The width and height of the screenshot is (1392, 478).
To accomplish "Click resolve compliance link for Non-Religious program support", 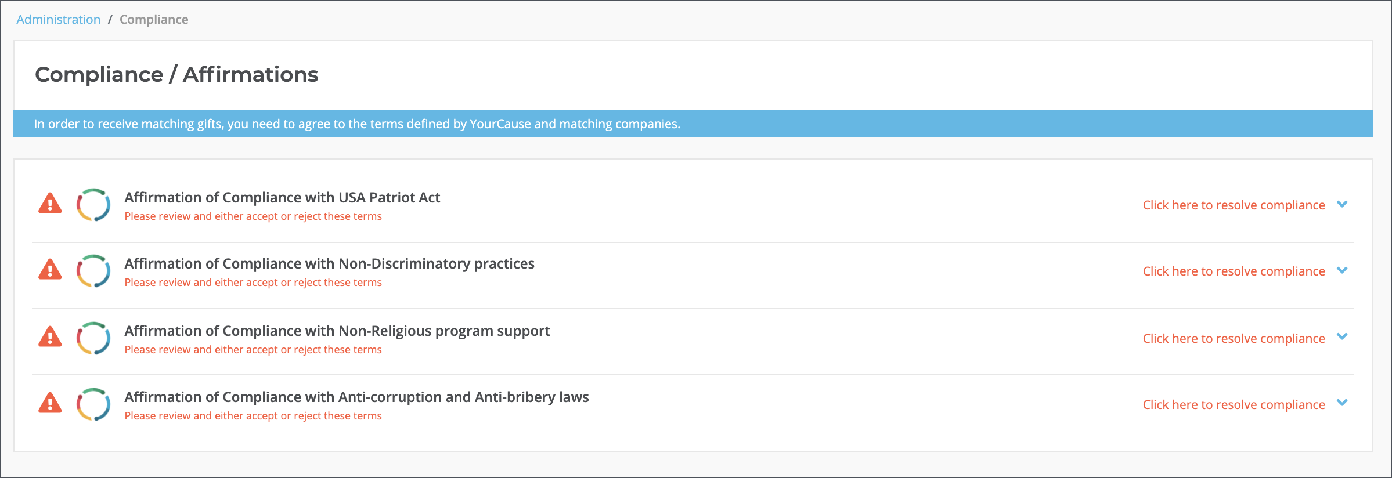I will pyautogui.click(x=1234, y=339).
